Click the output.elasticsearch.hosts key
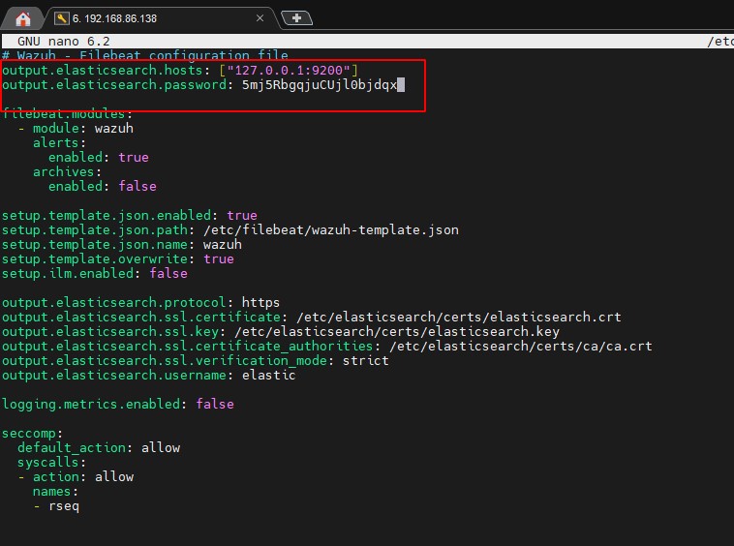Viewport: 734px width, 546px height. click(x=102, y=70)
